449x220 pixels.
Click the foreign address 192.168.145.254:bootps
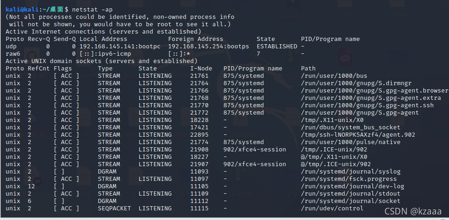209,46
